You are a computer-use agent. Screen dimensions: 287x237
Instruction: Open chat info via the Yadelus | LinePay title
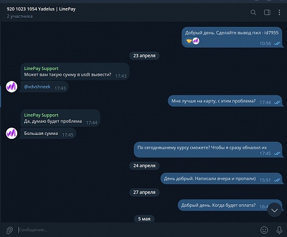41,9
